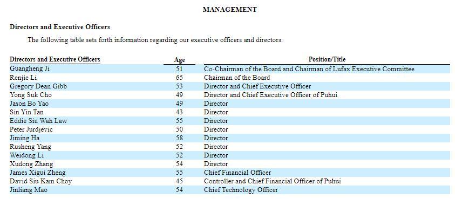Click on Yong Suk Cho
This screenshot has height=199, width=455.
tap(30, 95)
